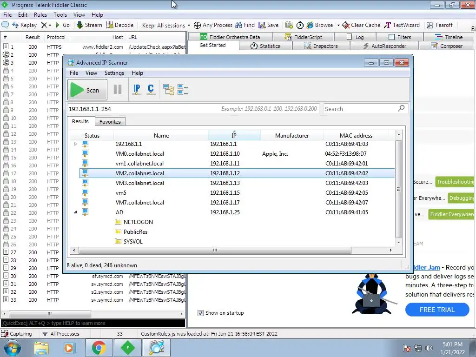476x357 pixels.
Task: Expand the 192.168.1.1 device row
Action: (x=76, y=144)
